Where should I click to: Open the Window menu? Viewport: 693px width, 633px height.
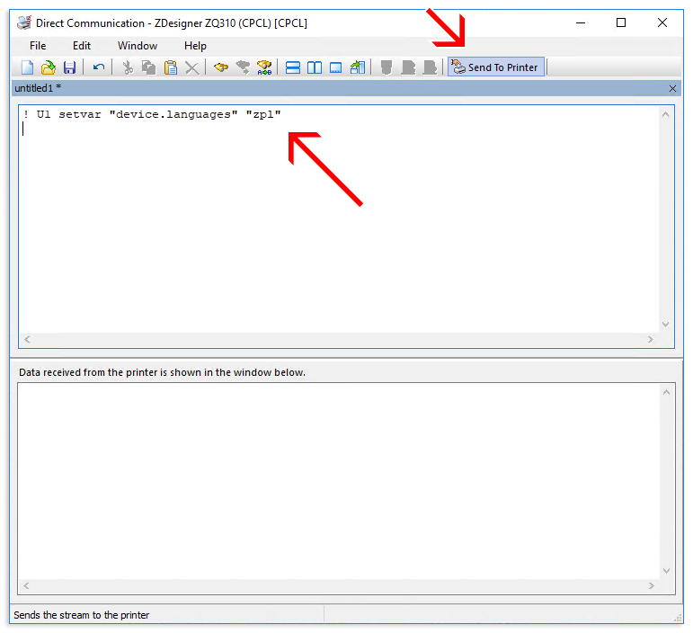click(x=138, y=46)
